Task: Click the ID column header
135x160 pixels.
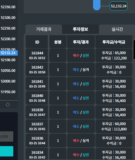Action: pos(37,42)
